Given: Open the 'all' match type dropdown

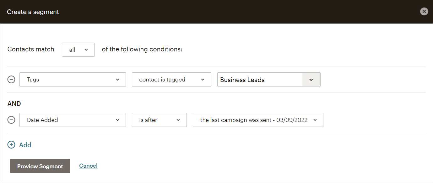Looking at the screenshot, I should click(78, 50).
